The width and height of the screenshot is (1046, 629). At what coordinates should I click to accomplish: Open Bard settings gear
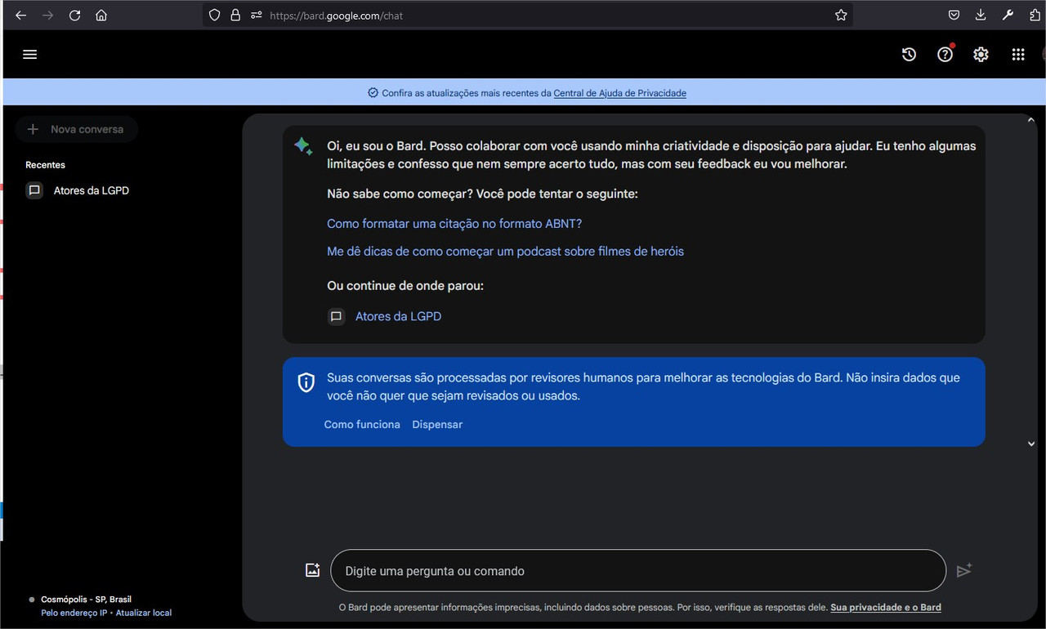pyautogui.click(x=981, y=54)
